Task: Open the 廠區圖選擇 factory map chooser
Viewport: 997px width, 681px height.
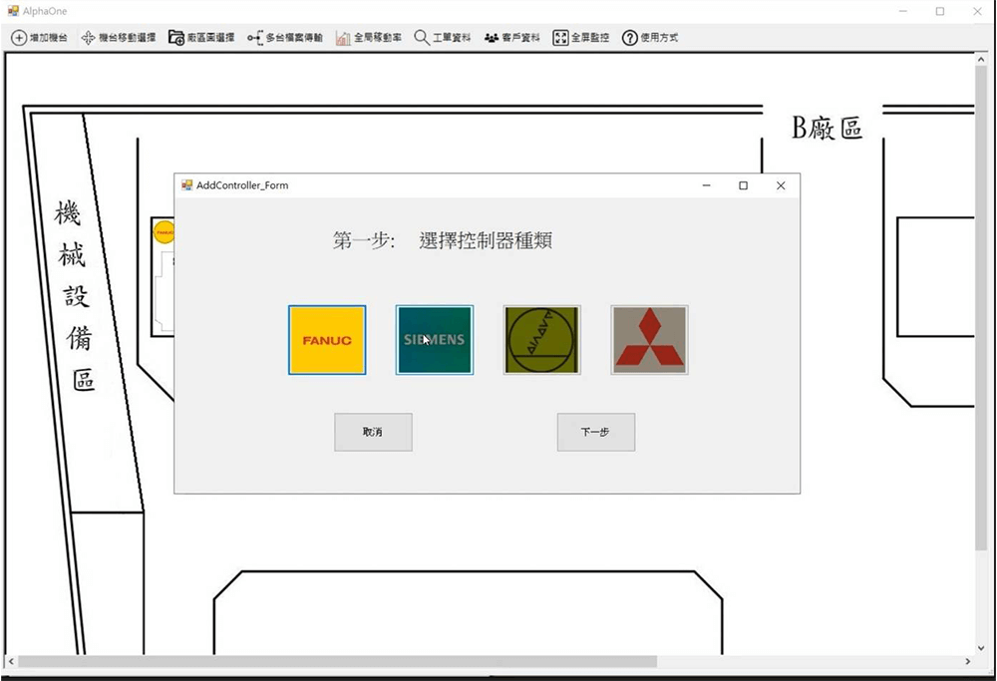Action: [201, 38]
